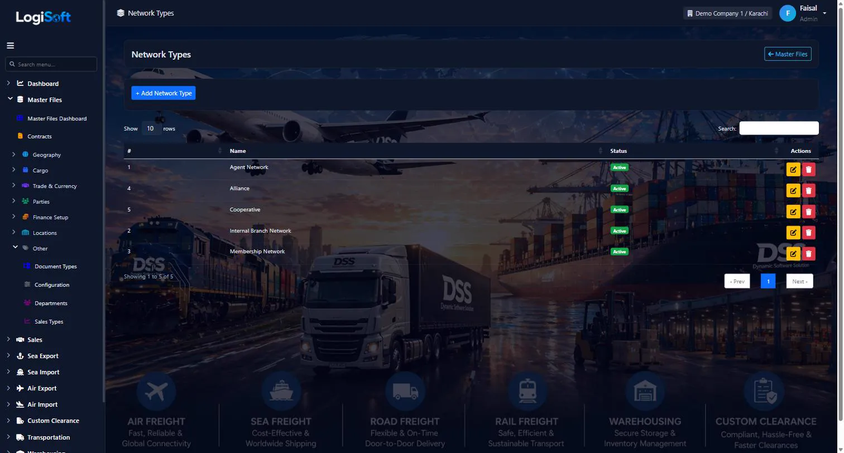This screenshot has height=453, width=844.
Task: Edit the Agent Network row
Action: (793, 170)
